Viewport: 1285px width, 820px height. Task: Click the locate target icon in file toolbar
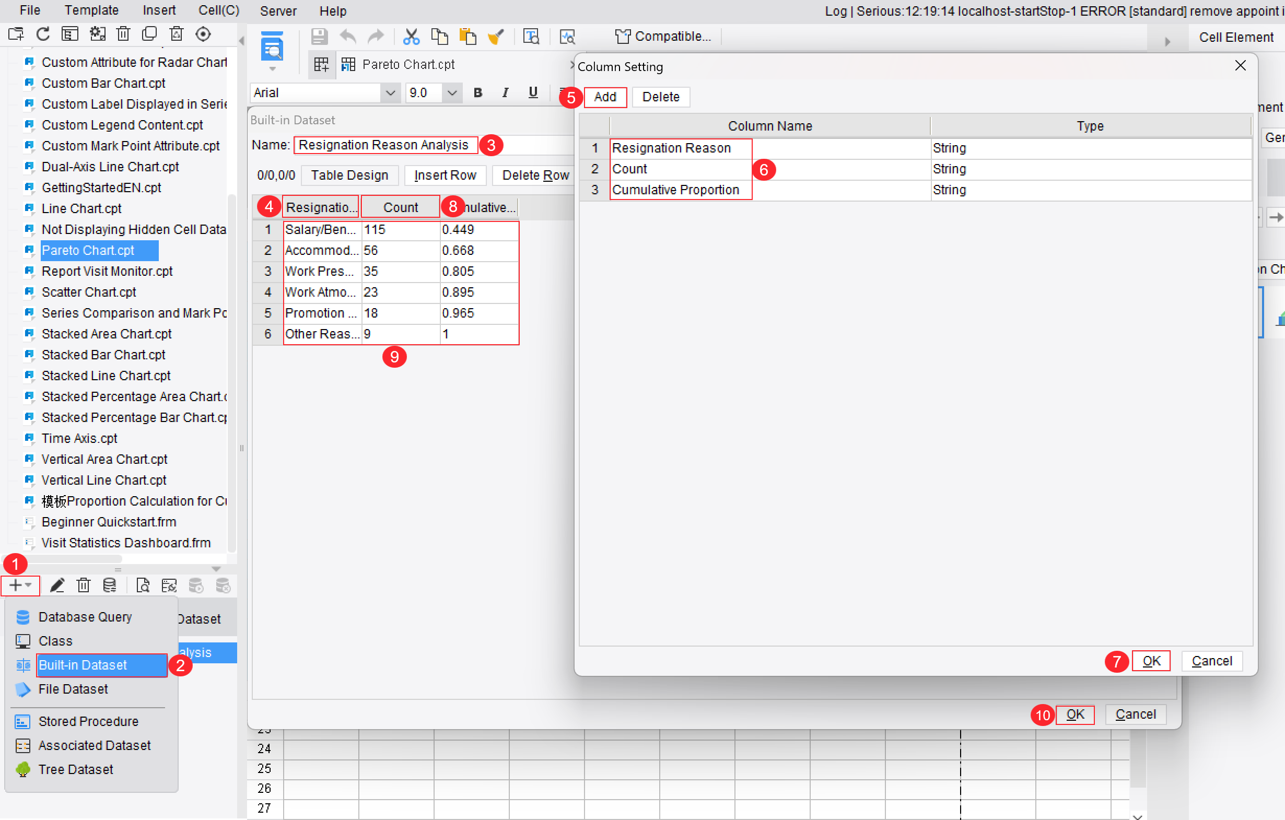coord(203,34)
